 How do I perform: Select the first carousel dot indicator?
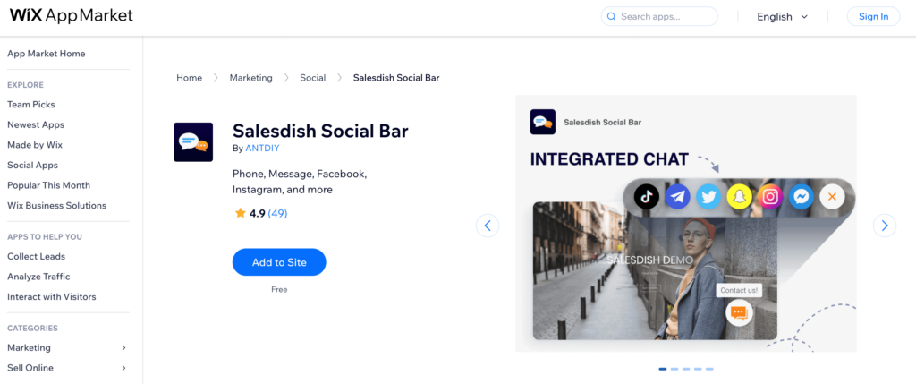(663, 369)
